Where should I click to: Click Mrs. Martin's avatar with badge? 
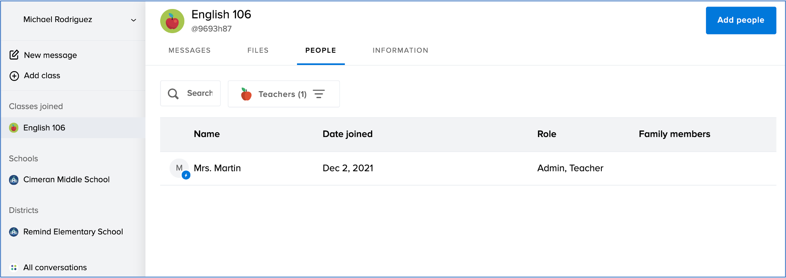coord(179,168)
